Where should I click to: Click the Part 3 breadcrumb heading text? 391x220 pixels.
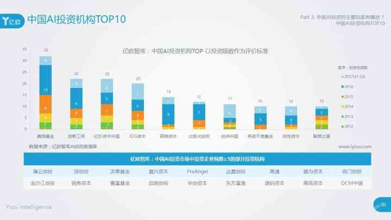342,17
